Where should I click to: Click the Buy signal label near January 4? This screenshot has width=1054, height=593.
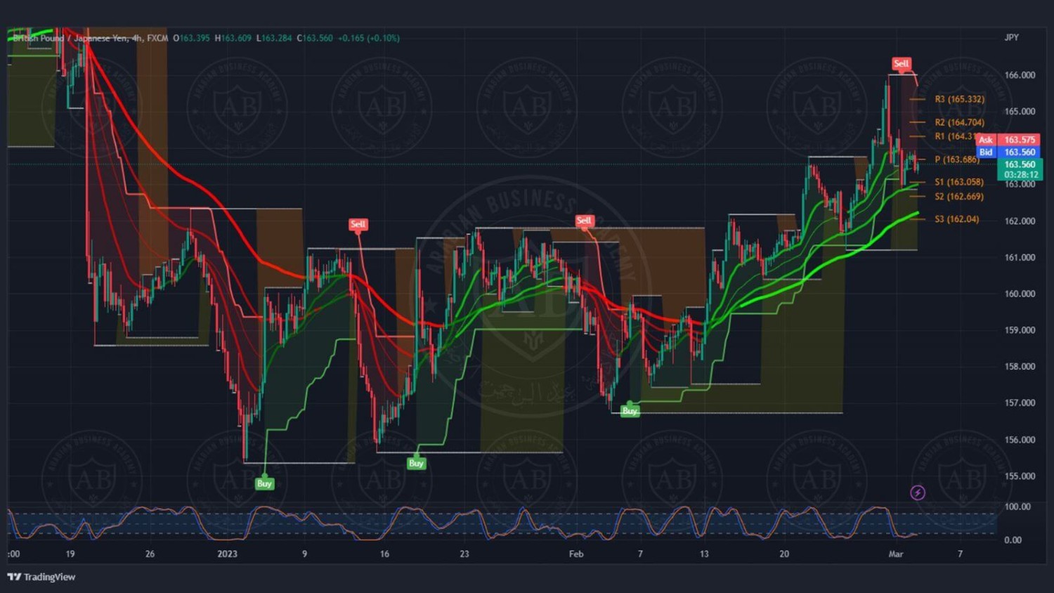coord(264,483)
